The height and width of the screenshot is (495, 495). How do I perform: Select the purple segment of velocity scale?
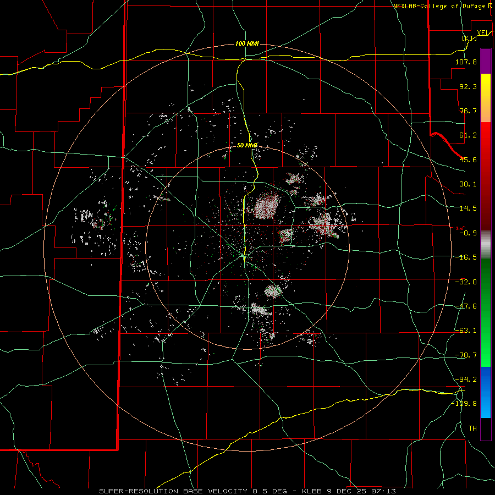pyautogui.click(x=486, y=62)
